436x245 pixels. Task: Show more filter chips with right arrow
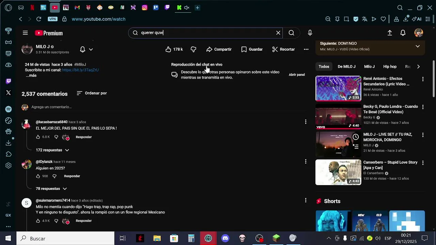click(x=418, y=67)
